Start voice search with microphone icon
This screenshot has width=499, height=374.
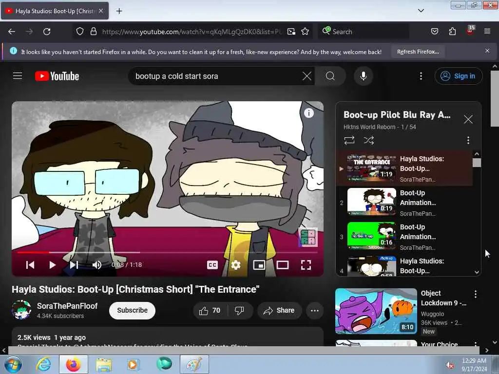coord(363,76)
